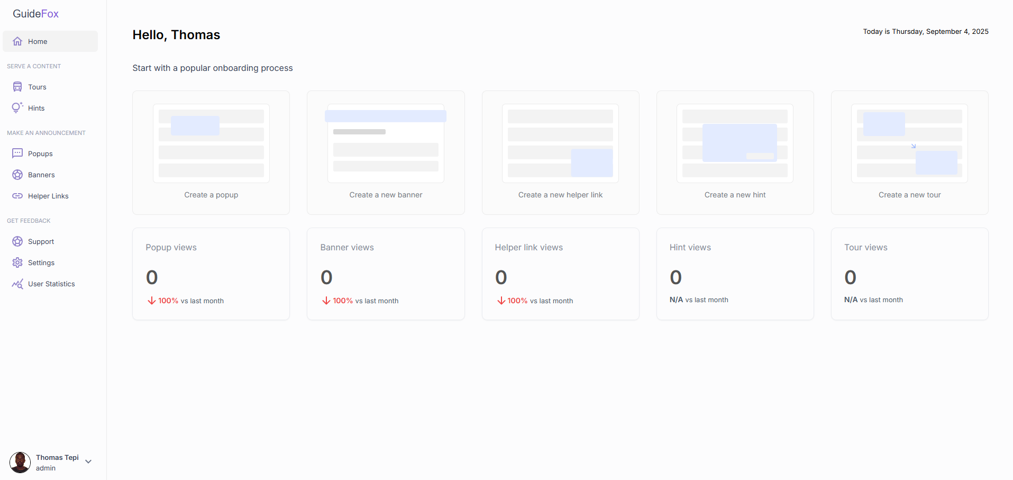Screen dimensions: 1013x480
Task: Click the Thomas Tepi profile avatar
Action: (x=20, y=461)
